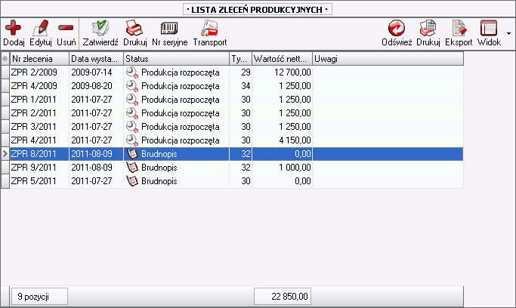This screenshot has width=516, height=308.
Task: Click the Dodaj red plus icon
Action: coord(13,28)
